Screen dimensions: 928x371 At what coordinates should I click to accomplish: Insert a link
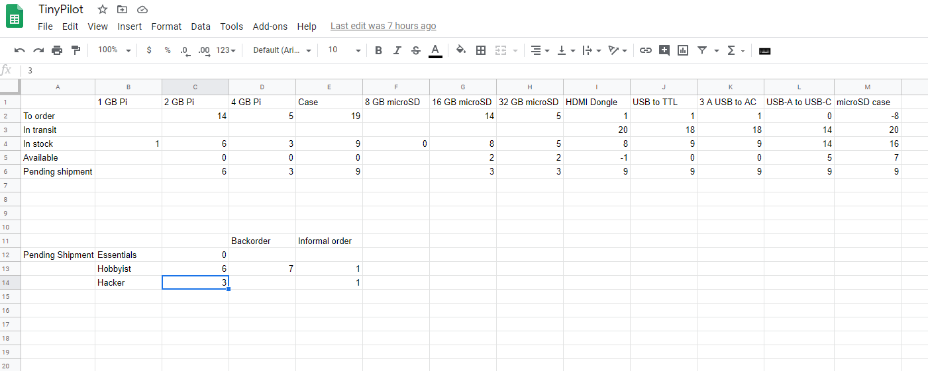click(645, 50)
